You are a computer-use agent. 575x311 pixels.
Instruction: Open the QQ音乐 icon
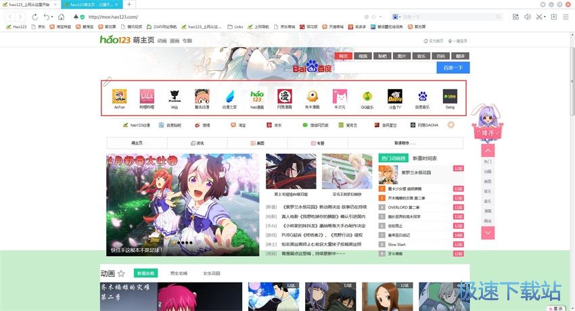(x=367, y=96)
